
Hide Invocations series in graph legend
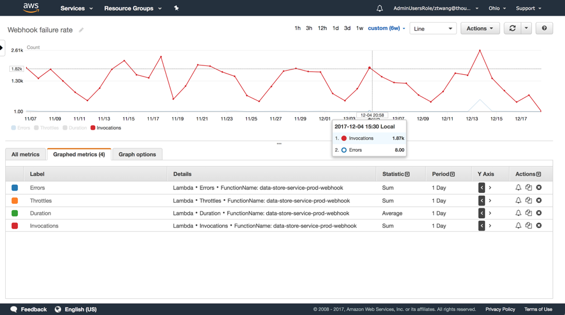(105, 128)
